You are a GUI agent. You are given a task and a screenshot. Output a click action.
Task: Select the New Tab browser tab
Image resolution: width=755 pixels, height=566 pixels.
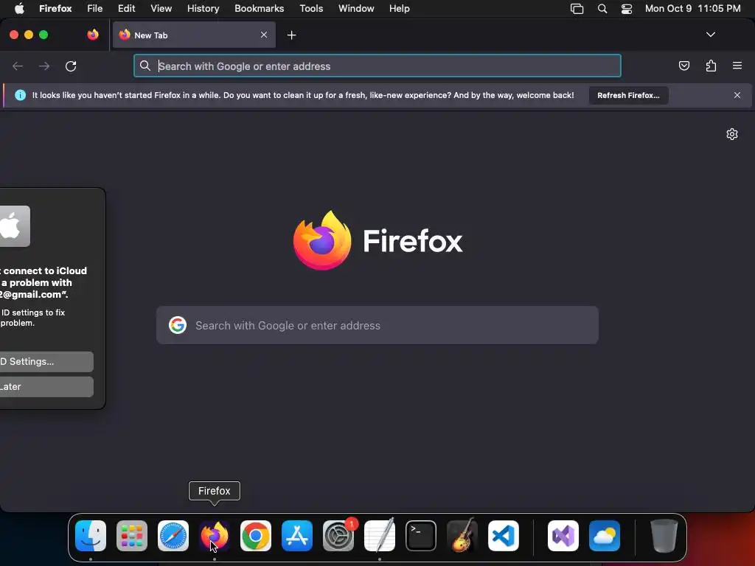[x=194, y=35]
